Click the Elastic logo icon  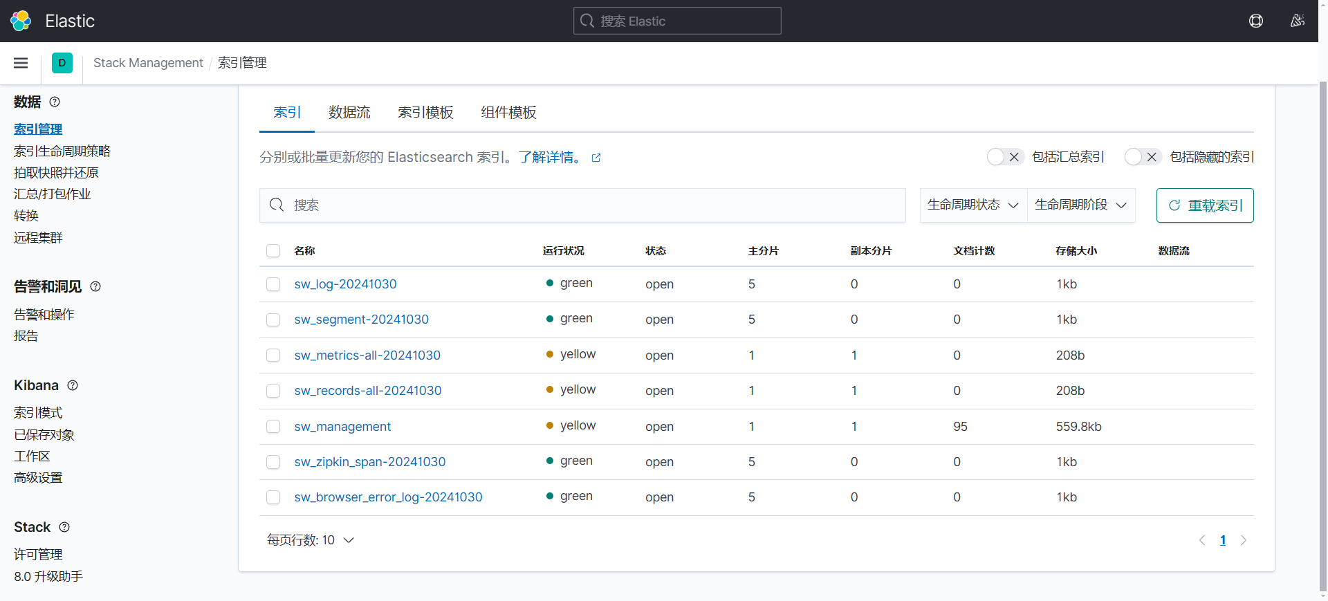coord(21,21)
